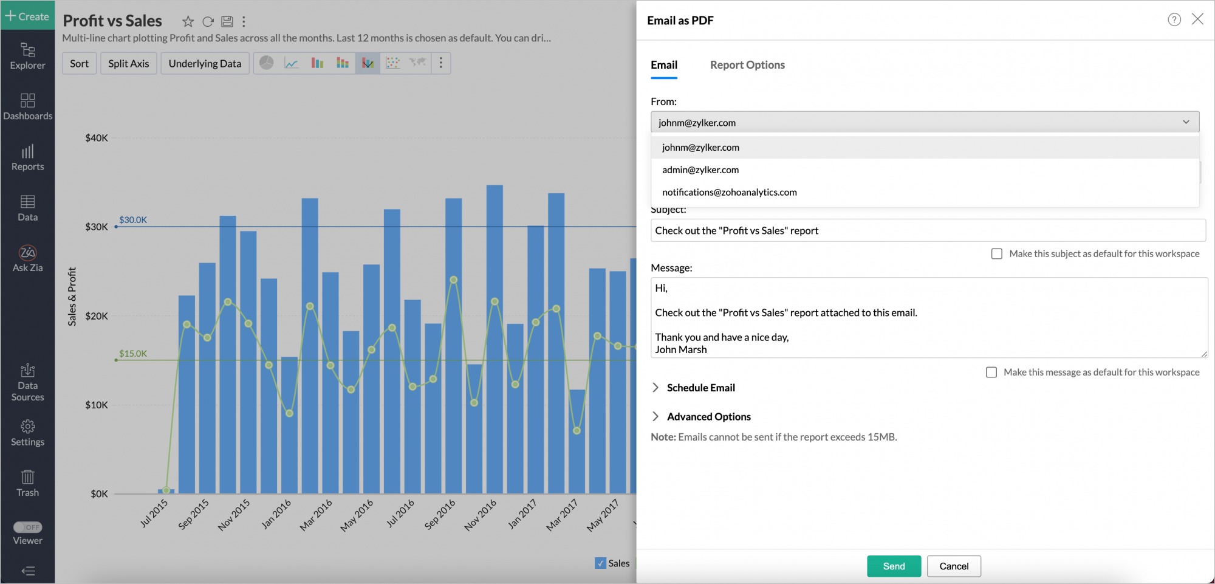1215x584 pixels.
Task: Expand the Advanced Options section
Action: (x=709, y=416)
